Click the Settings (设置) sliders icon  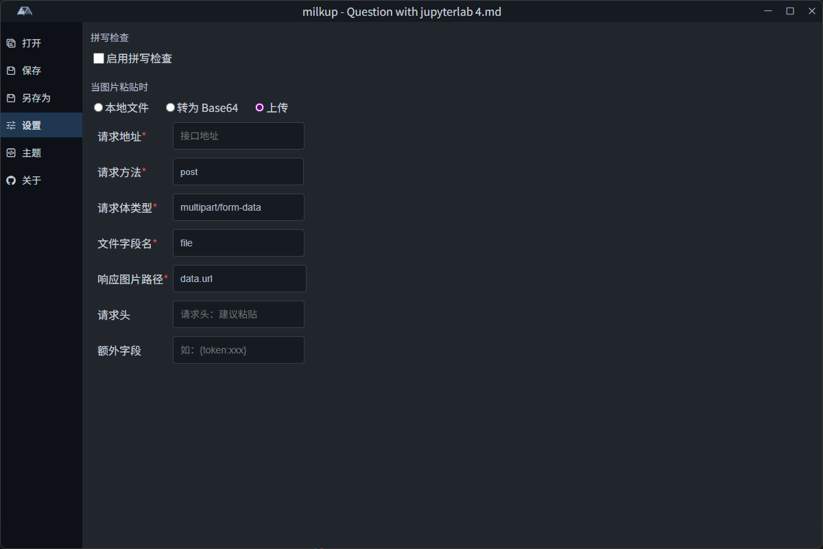10,126
